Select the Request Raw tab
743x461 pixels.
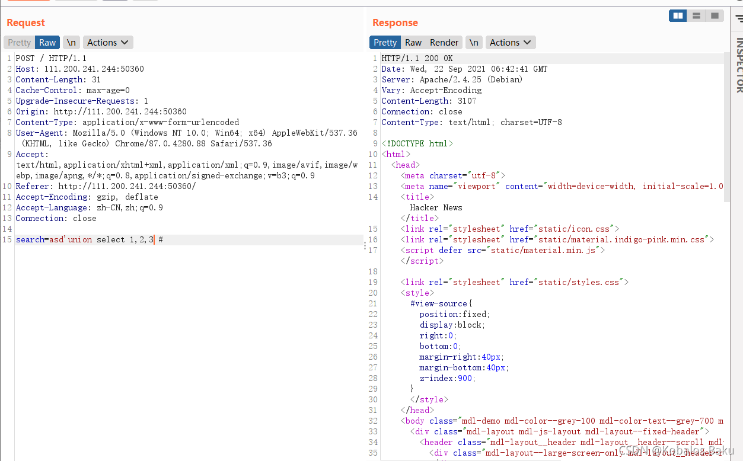[47, 43]
